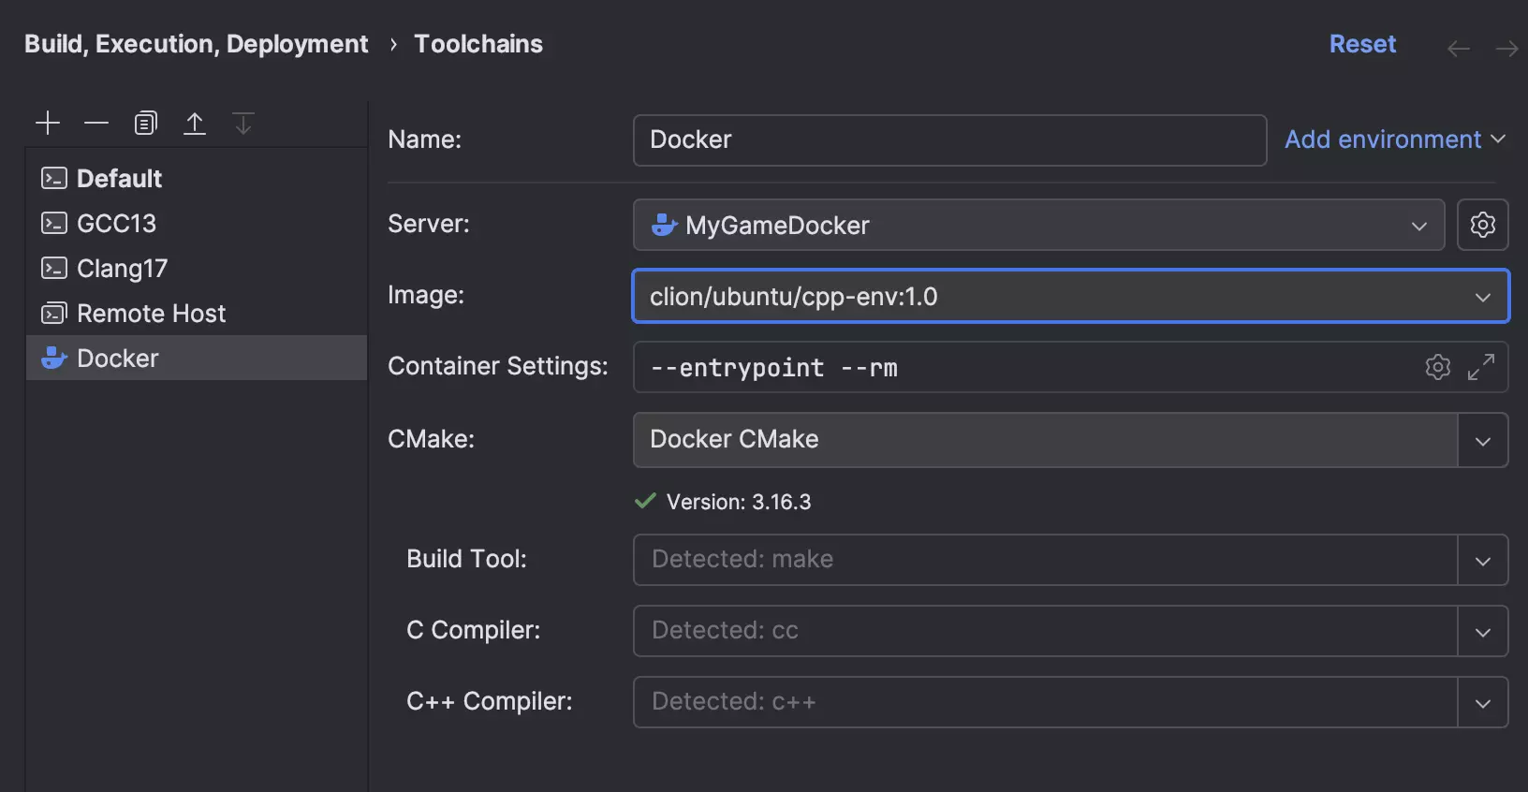Select the Remote Host toolchain

pyautogui.click(x=151, y=314)
